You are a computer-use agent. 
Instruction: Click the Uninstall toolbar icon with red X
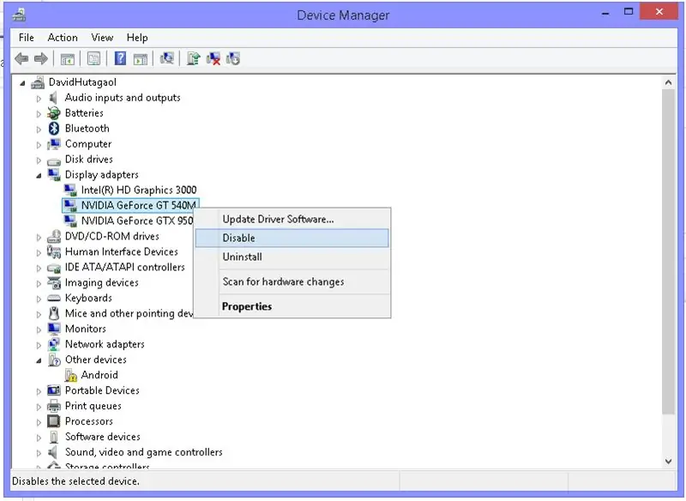213,58
